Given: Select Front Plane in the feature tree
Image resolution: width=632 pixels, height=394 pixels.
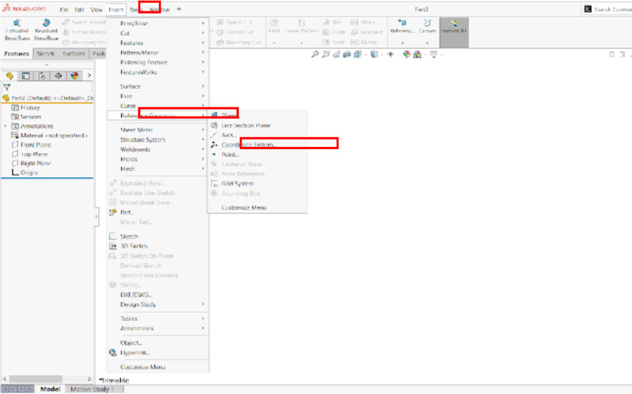Looking at the screenshot, I should coord(35,145).
